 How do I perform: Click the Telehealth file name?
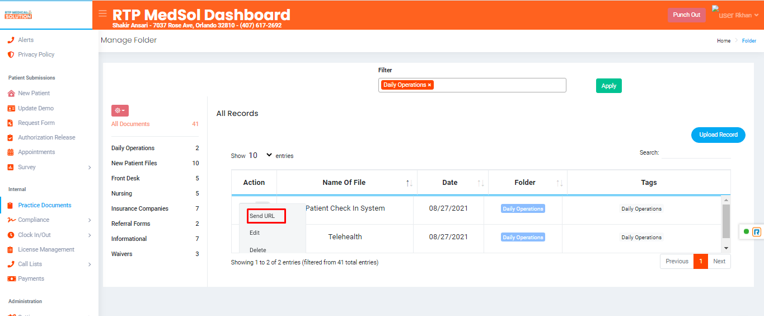pyautogui.click(x=345, y=237)
